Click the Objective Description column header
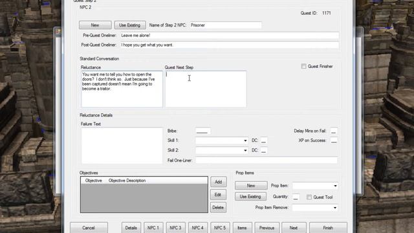Viewport: 414px width, 233px height. coord(127,181)
